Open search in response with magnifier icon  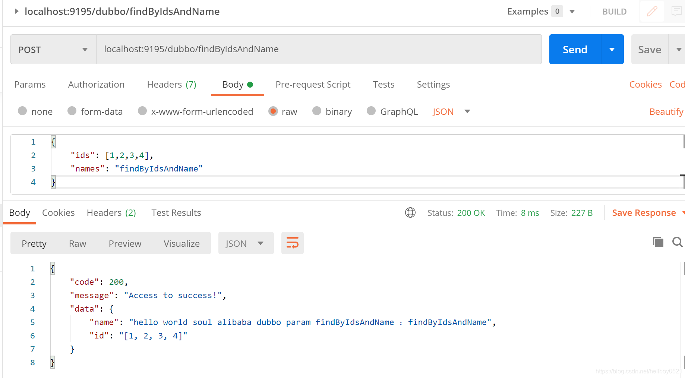click(x=677, y=242)
